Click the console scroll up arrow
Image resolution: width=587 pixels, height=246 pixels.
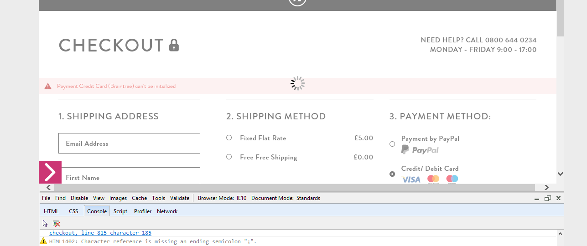click(x=560, y=233)
